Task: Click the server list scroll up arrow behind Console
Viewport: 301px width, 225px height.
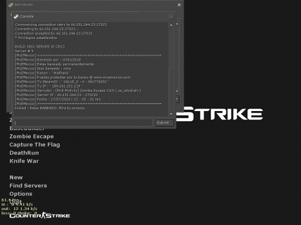Action: pyautogui.click(x=177, y=24)
